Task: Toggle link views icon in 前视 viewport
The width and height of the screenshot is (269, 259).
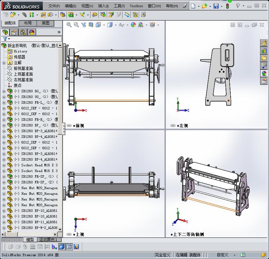Action: tap(69, 126)
